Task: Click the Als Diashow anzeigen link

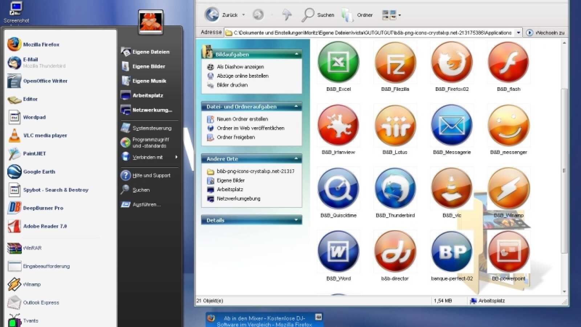Action: click(x=240, y=67)
